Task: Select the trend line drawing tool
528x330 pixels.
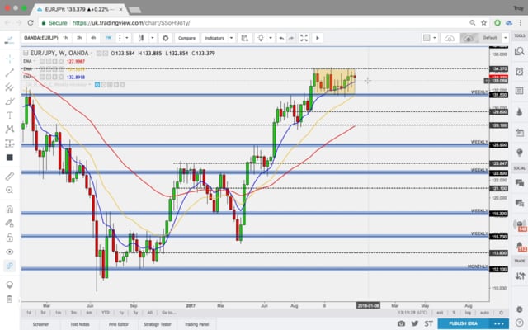Action: click(9, 73)
